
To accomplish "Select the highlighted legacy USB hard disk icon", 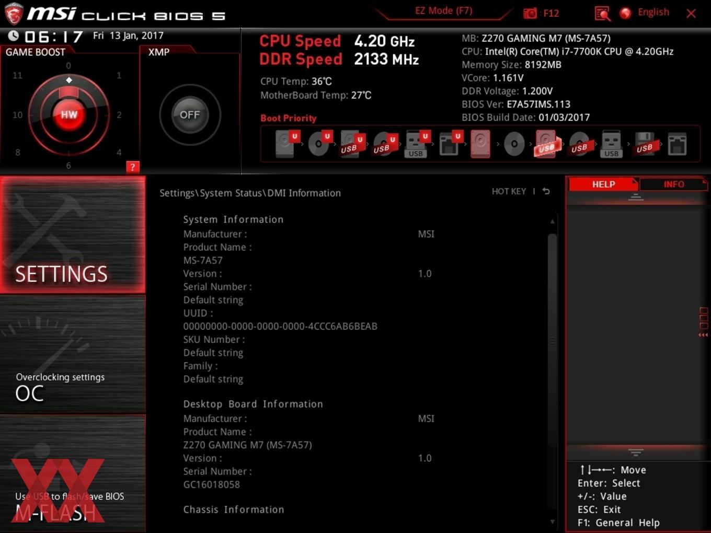I will tap(547, 144).
